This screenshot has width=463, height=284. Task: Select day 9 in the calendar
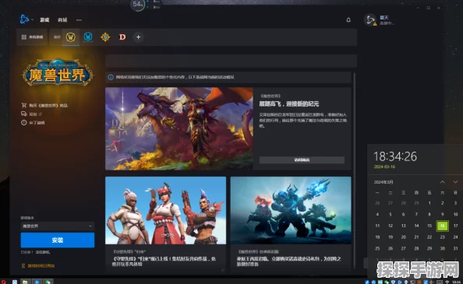(x=442, y=215)
